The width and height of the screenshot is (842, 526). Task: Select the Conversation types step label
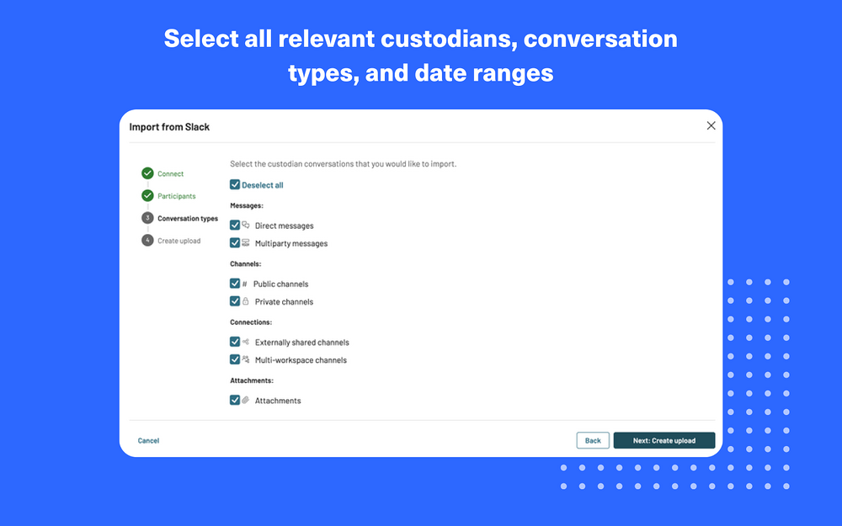pyautogui.click(x=188, y=219)
